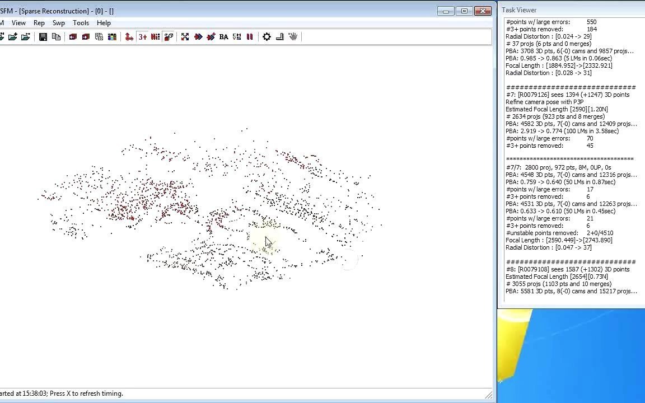This screenshot has width=645, height=403.
Task: Open the Rep menu
Action: click(39, 23)
